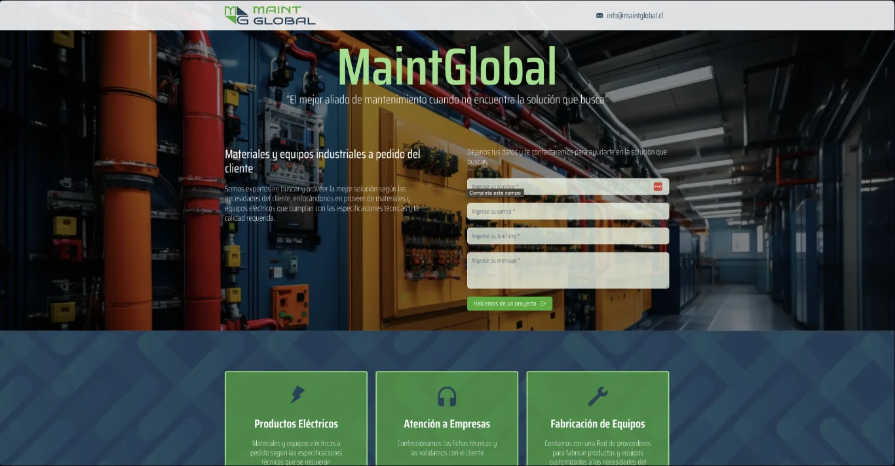Click the Productos Eléctricos card title
This screenshot has height=466, width=895.
(x=296, y=424)
